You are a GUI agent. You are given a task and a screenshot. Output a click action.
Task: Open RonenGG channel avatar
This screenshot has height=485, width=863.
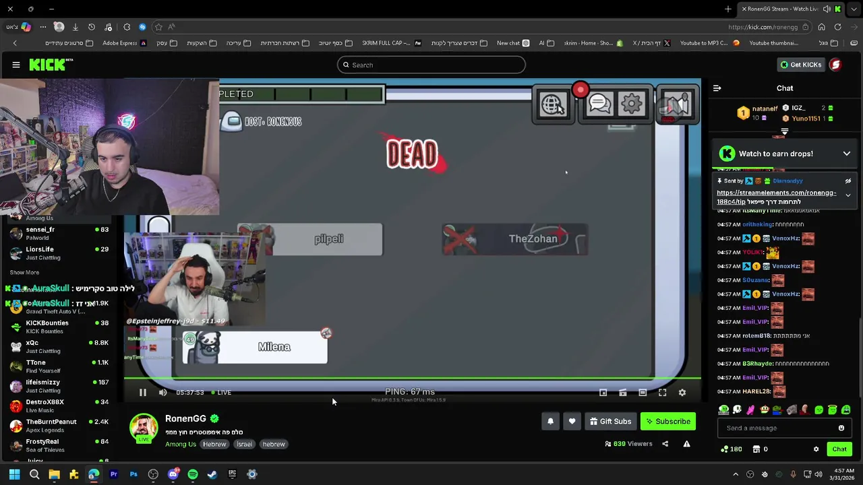click(144, 428)
